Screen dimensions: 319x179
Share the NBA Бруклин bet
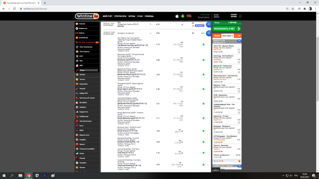(x=209, y=24)
